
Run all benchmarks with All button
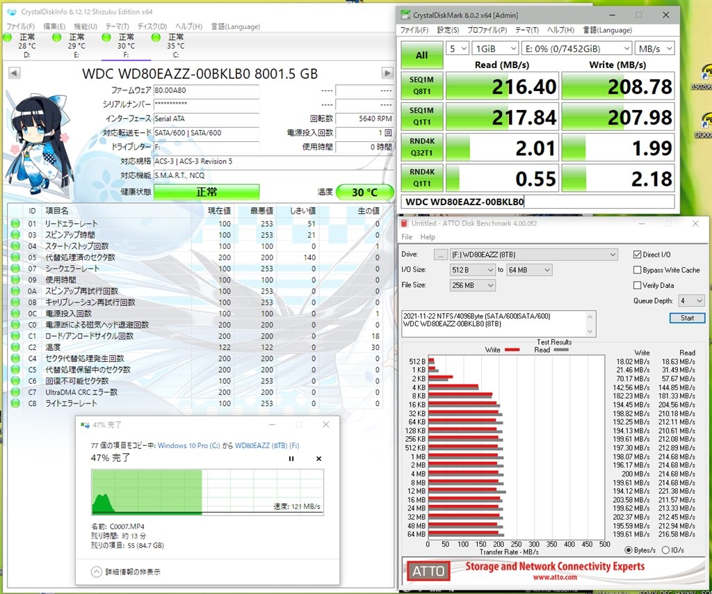422,55
